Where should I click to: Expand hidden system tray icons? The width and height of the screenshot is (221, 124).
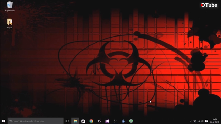pyautogui.click(x=191, y=121)
